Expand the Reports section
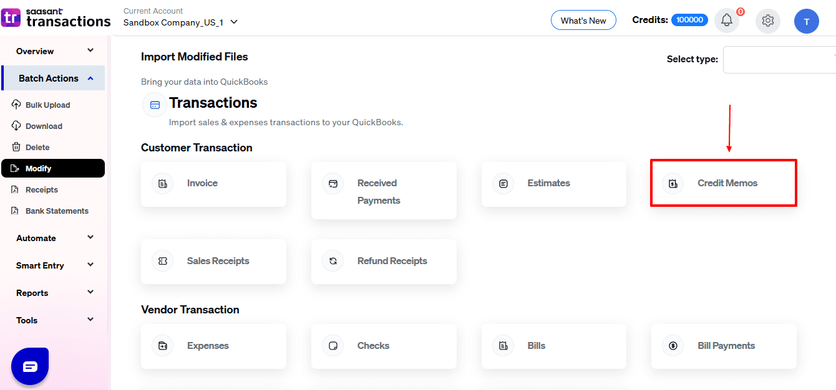 [52, 293]
